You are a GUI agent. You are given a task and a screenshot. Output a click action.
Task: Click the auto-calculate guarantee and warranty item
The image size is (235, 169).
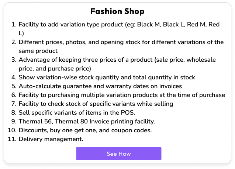[100, 86]
